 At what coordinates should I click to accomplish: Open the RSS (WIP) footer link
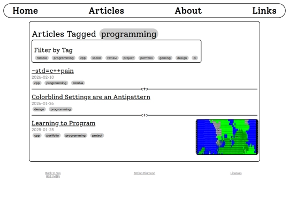(x=53, y=176)
